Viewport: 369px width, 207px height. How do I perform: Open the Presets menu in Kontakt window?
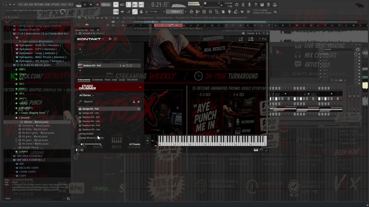click(x=251, y=33)
